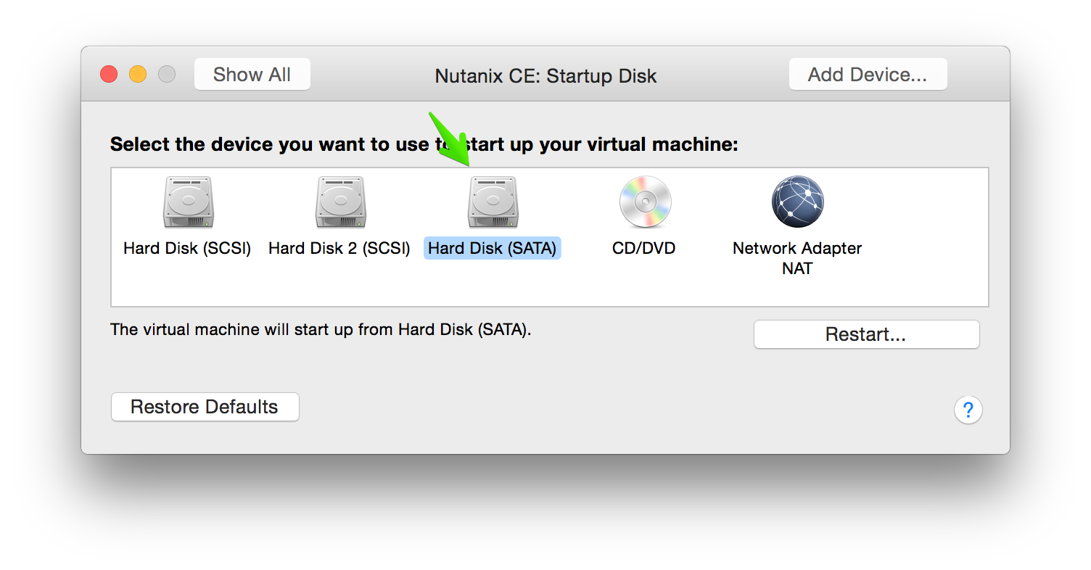Click the gray disabled zoom window button
This screenshot has width=1091, height=570.
click(167, 74)
